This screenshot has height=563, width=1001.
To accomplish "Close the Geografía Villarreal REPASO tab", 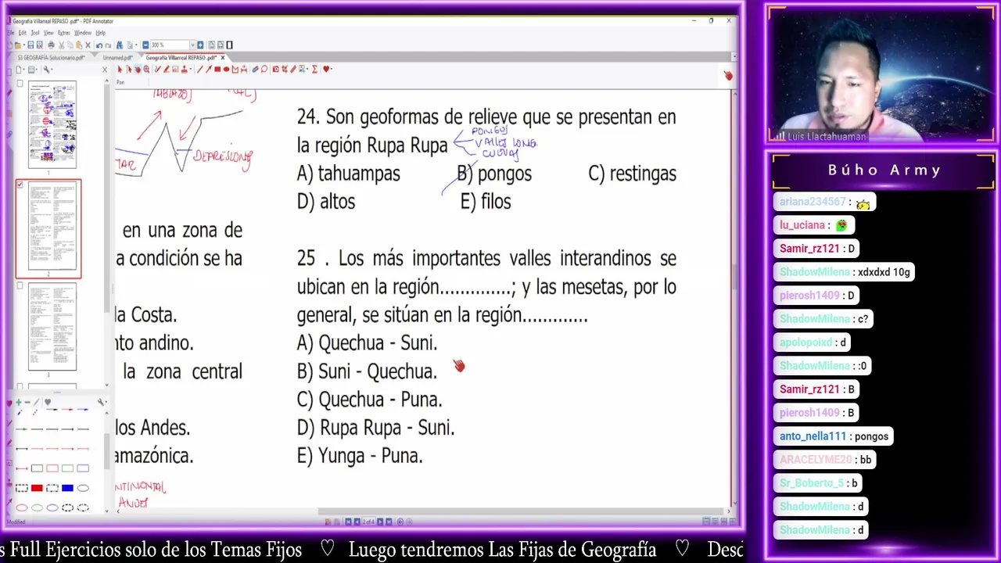I will point(223,58).
